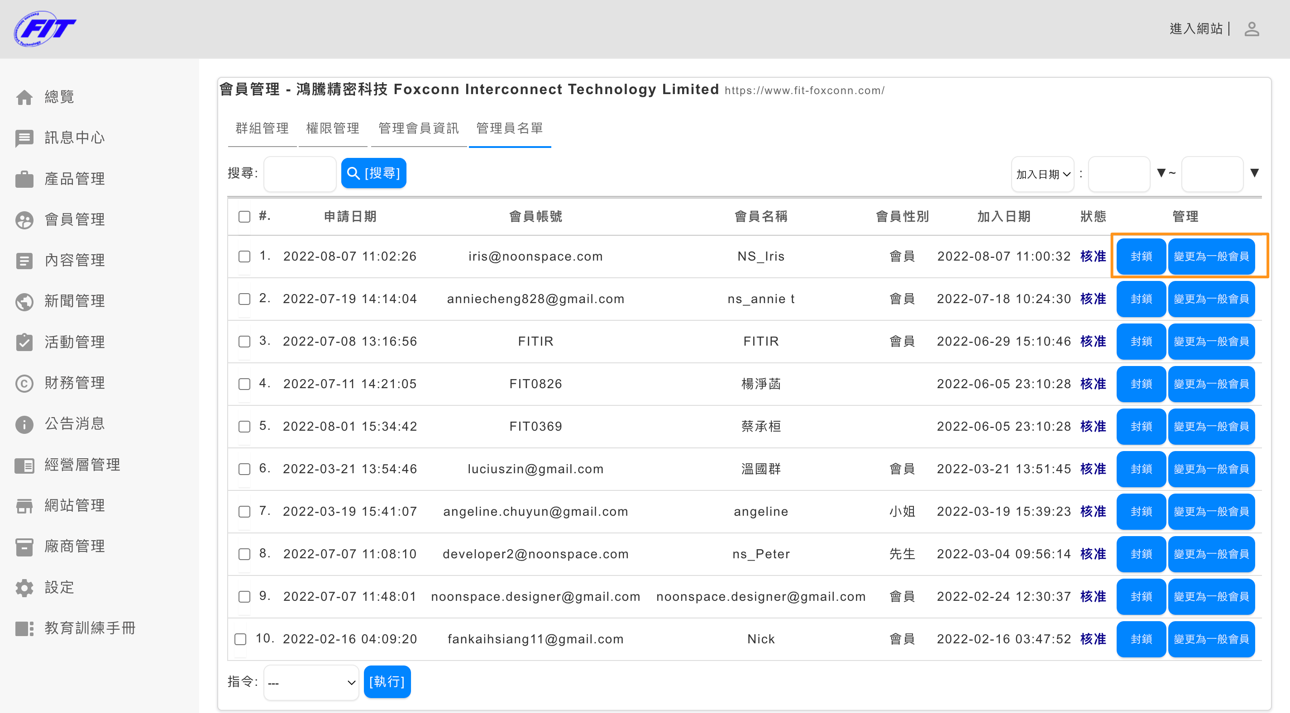Click the manual icon beside 教育訓練手冊

[24, 628]
